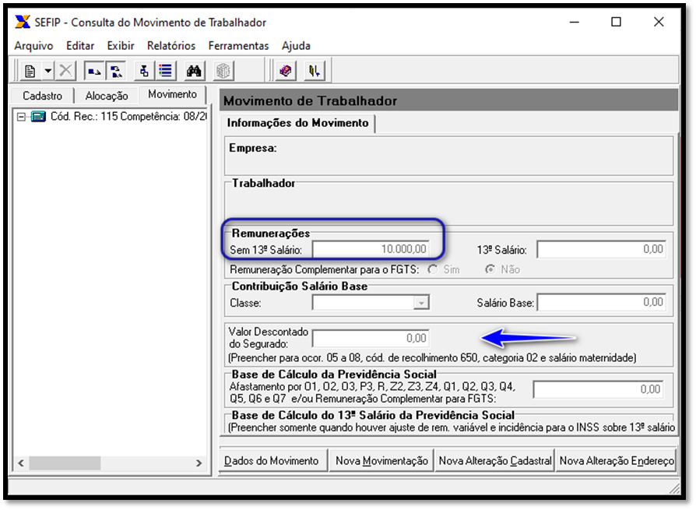Select the Informações do Movimento tab
The image size is (696, 510).
tap(298, 123)
